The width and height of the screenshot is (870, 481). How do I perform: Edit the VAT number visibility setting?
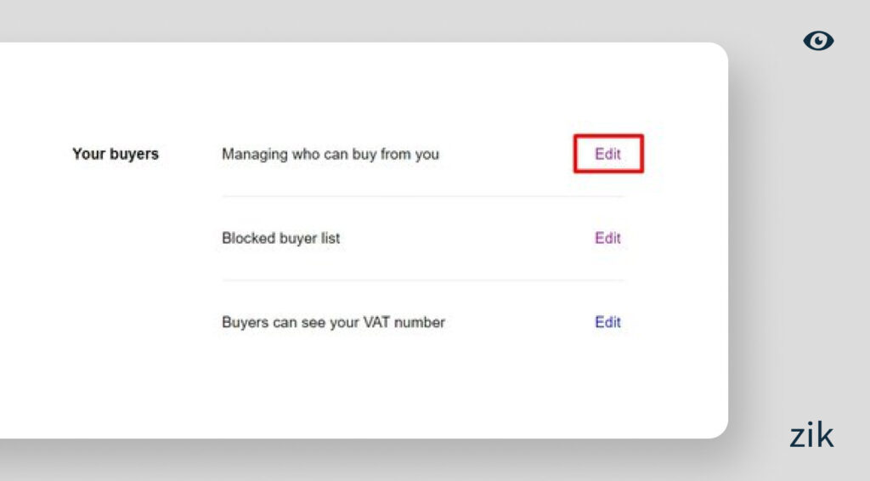(607, 322)
